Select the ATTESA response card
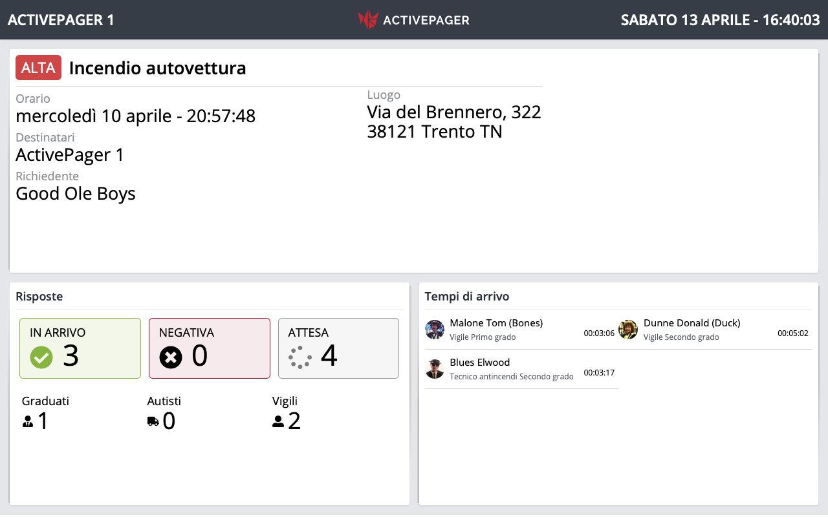This screenshot has height=517, width=828. (338, 348)
